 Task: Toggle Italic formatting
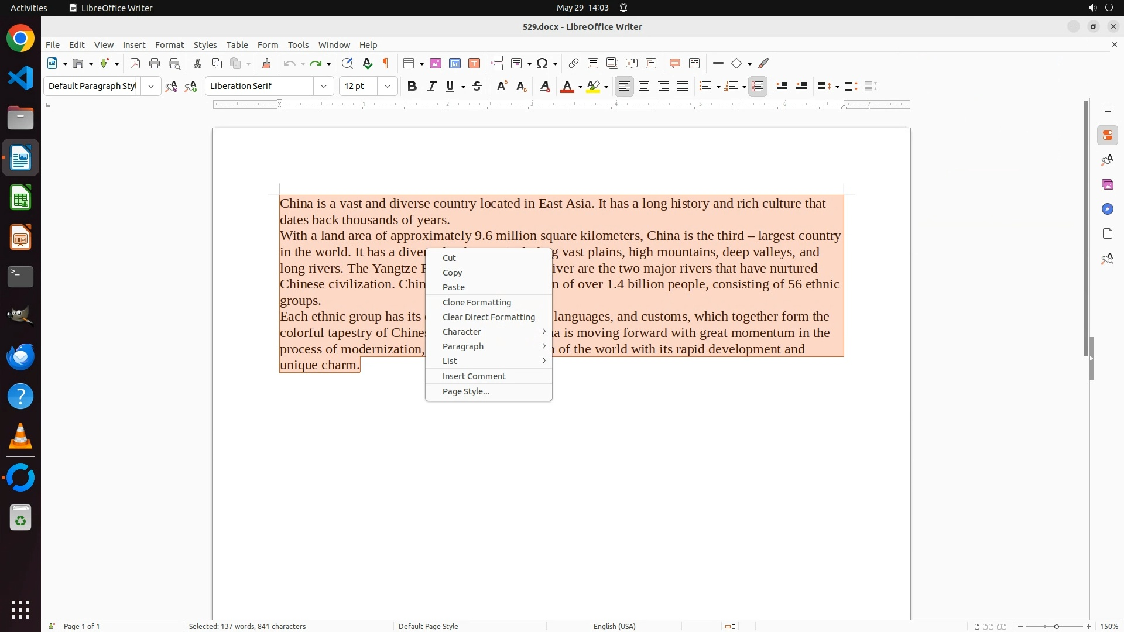431,86
